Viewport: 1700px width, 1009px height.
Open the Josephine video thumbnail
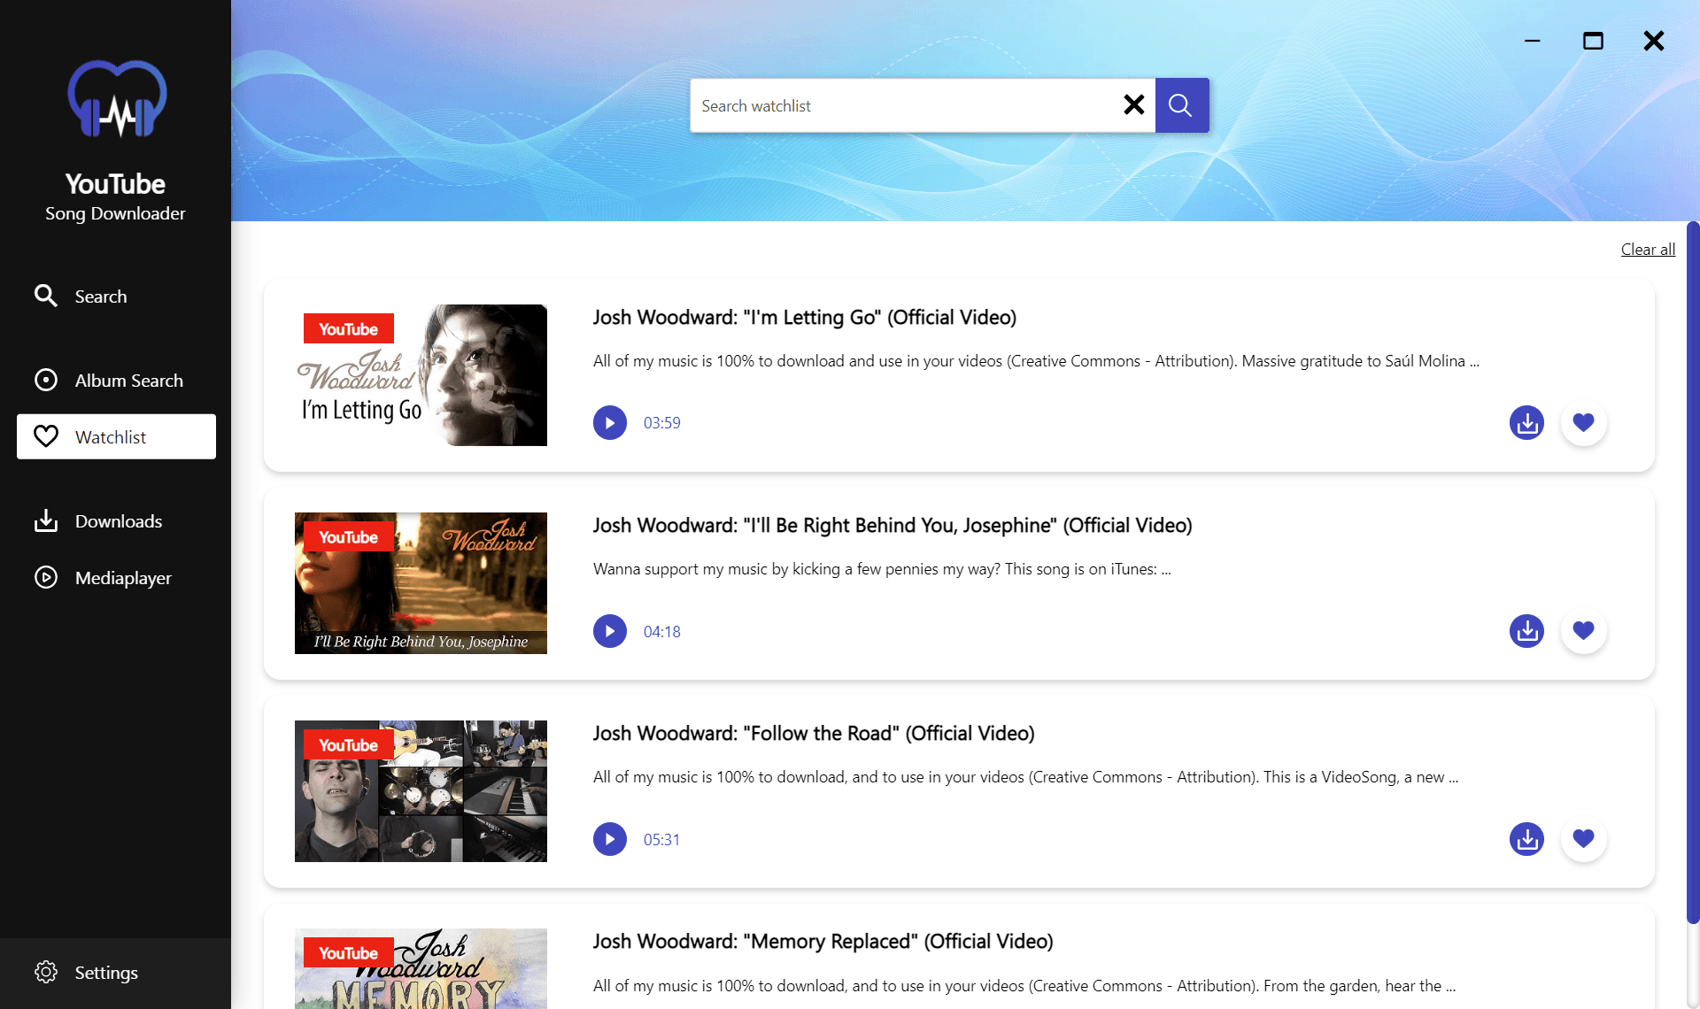(x=421, y=583)
